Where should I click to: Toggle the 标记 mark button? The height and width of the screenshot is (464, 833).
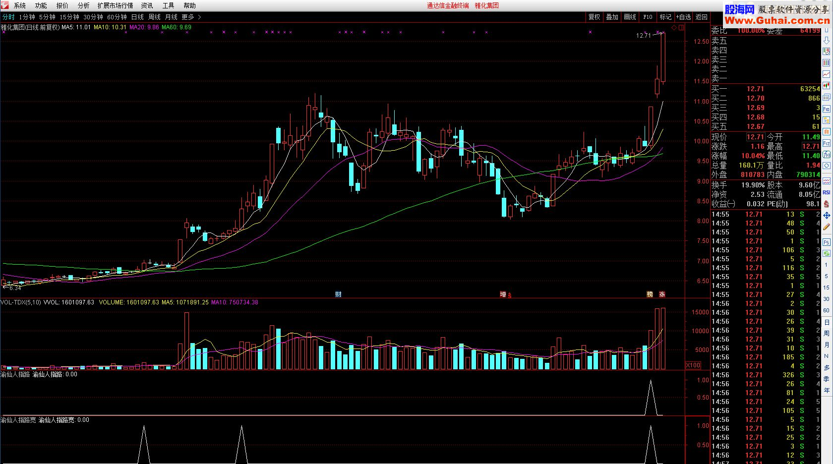tap(665, 17)
